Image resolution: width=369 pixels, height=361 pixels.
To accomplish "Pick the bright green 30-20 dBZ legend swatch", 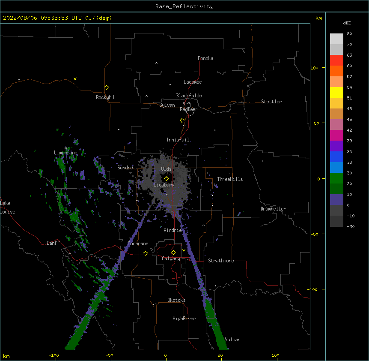I will [336, 178].
